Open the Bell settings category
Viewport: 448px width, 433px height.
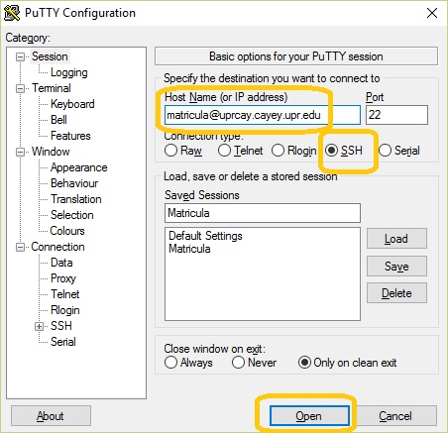point(58,120)
